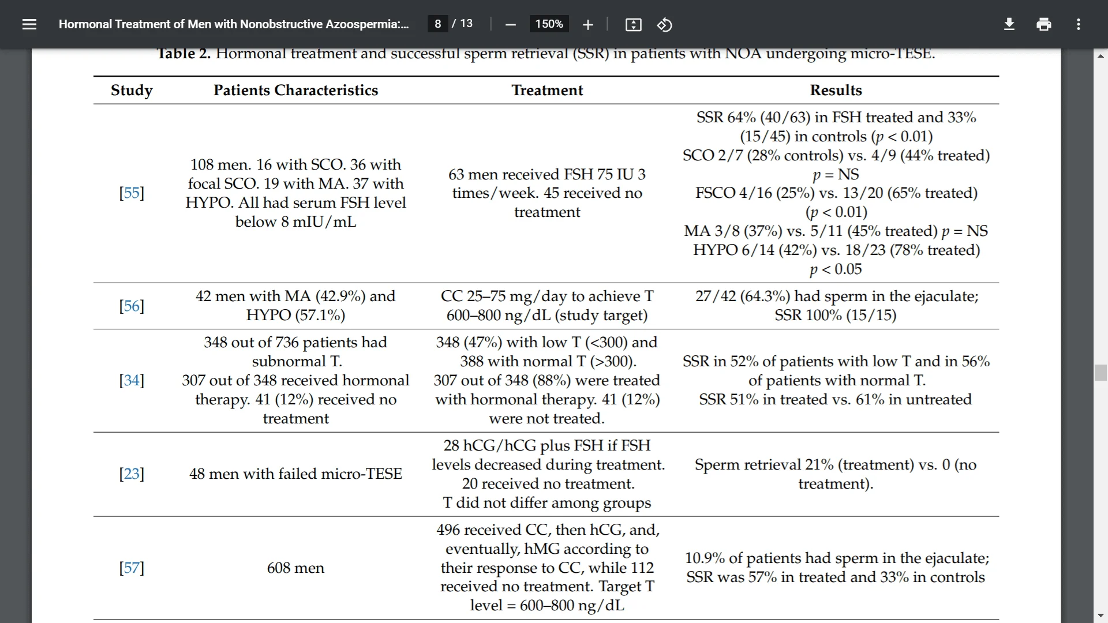
Task: Click the 'SSR 100% (15/15)' text
Action: [x=836, y=315]
